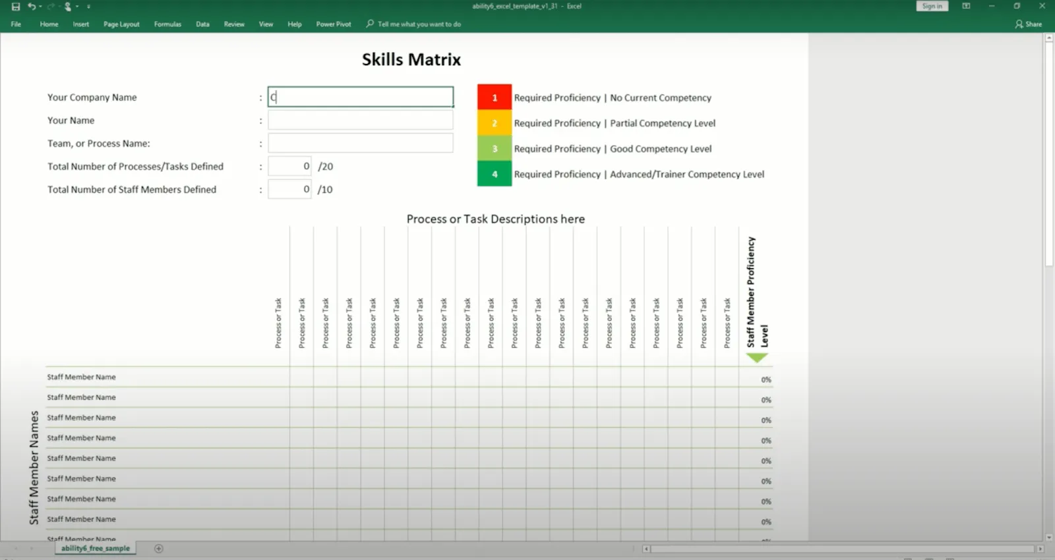Select 'Partial Competency Level' legend text
Image resolution: width=1055 pixels, height=560 pixels.
[663, 123]
